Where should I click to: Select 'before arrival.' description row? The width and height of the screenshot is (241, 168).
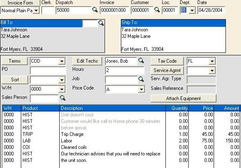click(112, 128)
